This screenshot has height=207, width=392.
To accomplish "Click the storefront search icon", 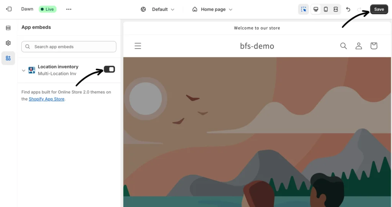I will click(x=343, y=46).
